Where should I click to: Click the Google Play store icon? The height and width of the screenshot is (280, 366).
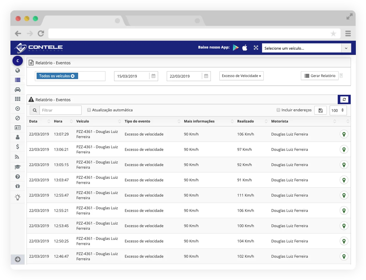pos(236,48)
